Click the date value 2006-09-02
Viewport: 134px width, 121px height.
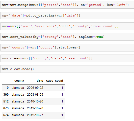point(35,88)
